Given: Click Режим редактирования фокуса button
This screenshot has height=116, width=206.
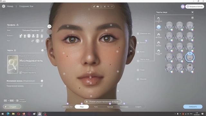Looking at the screenshot, I should point(103,101).
